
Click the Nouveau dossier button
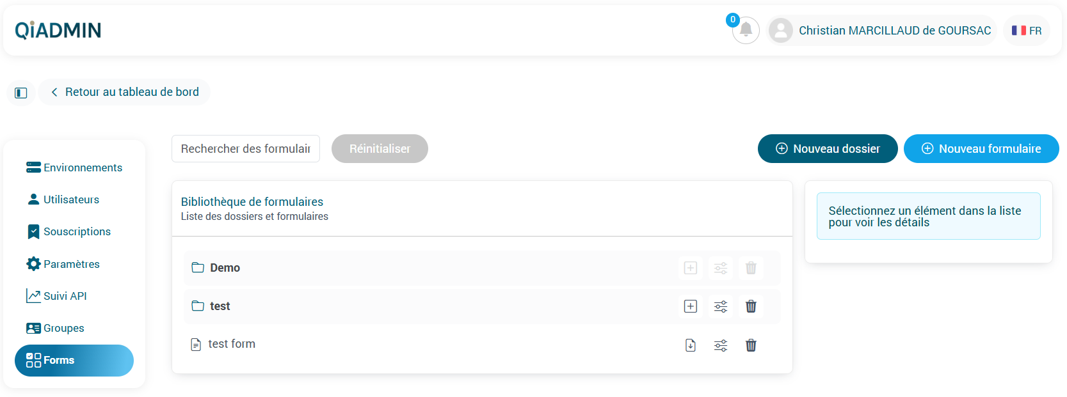click(828, 148)
